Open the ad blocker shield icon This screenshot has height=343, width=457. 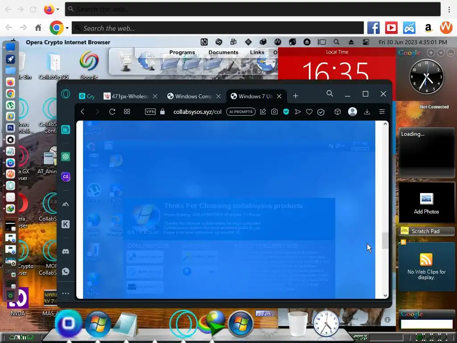pos(286,112)
